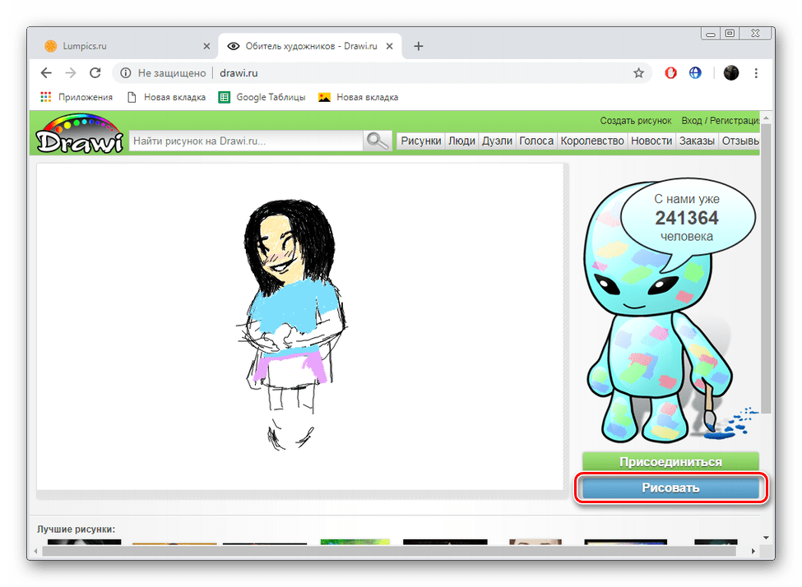The width and height of the screenshot is (802, 587).
Task: Go back with the back arrow
Action: (x=47, y=73)
